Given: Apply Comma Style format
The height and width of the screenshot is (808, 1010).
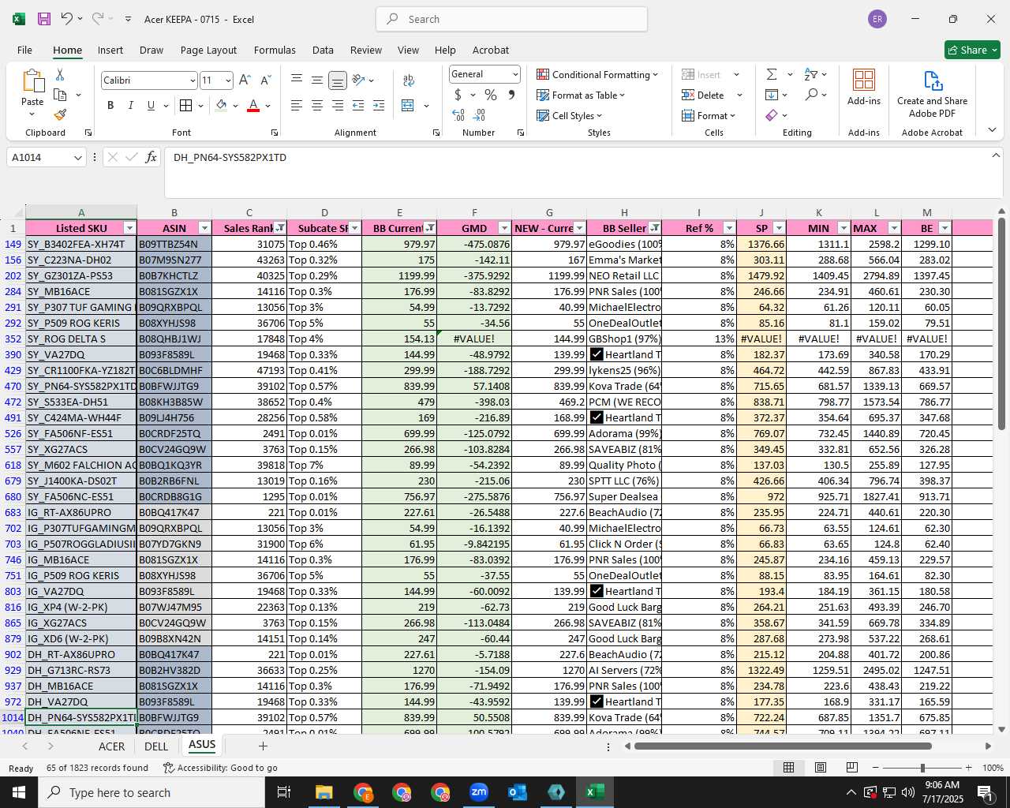Looking at the screenshot, I should (x=511, y=95).
